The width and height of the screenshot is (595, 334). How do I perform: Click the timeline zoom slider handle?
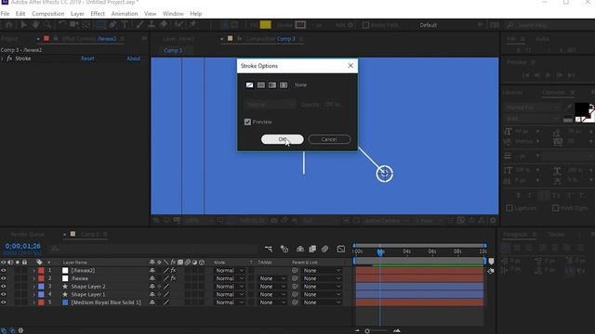pos(367,331)
